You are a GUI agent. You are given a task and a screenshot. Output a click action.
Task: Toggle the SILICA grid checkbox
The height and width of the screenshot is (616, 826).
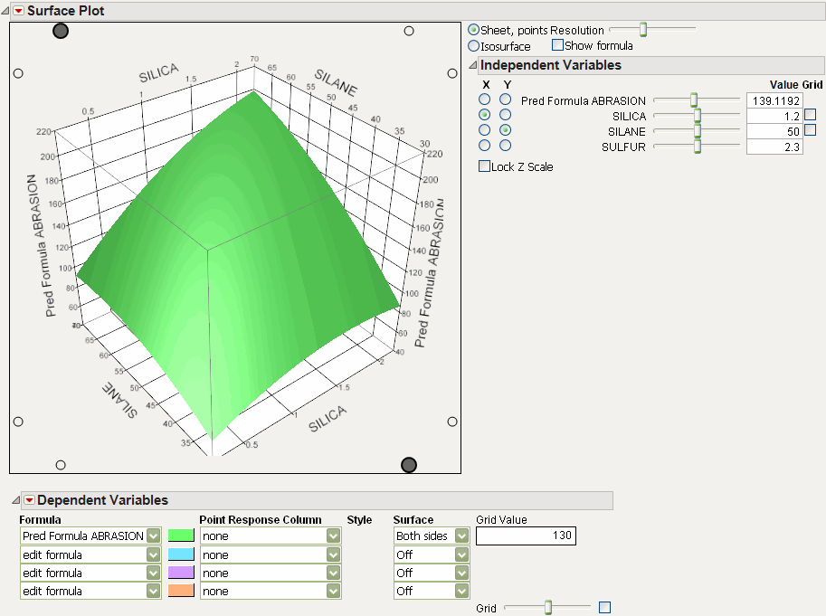click(x=810, y=115)
